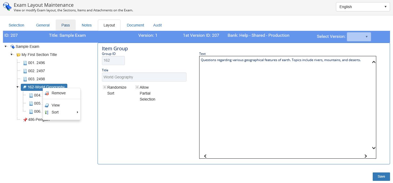Click the Exam Layout Maintenance header icon
The height and width of the screenshot is (183, 393).
tap(7, 6)
